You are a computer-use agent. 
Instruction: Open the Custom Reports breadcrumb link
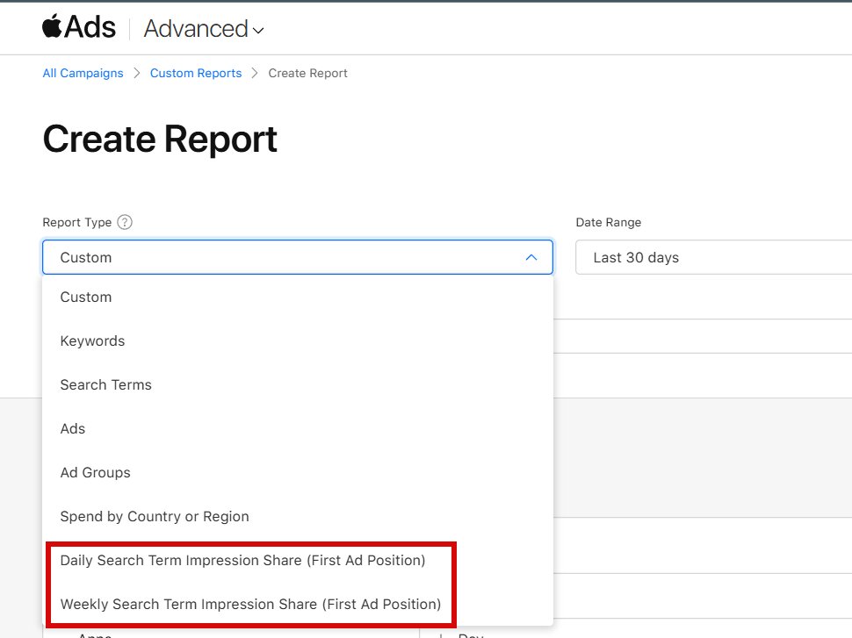tap(196, 74)
